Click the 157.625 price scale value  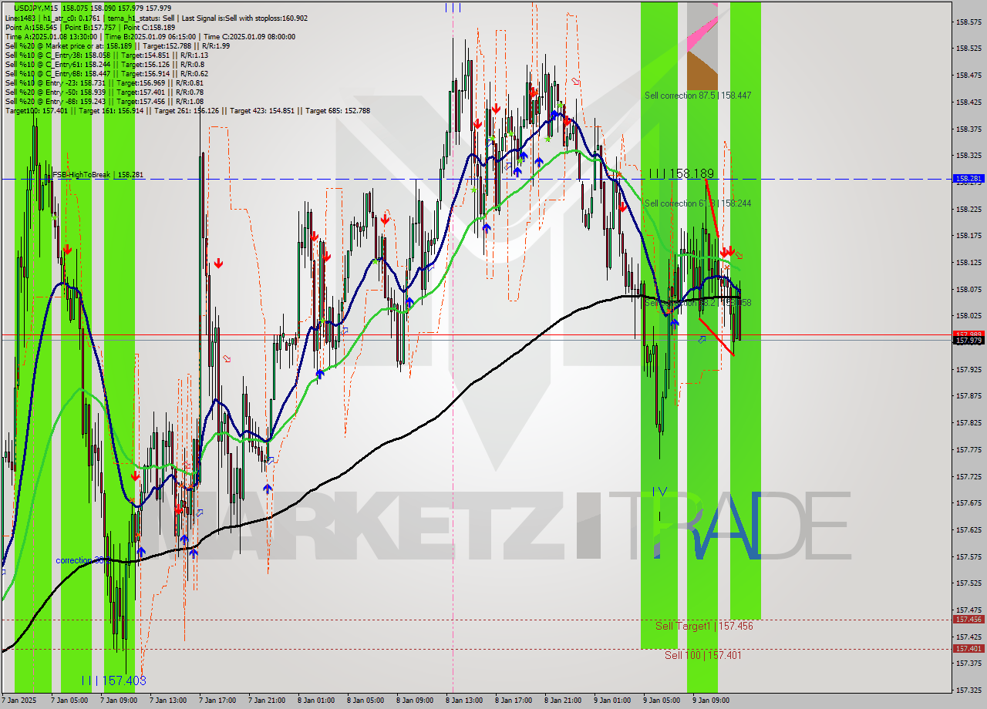(968, 529)
